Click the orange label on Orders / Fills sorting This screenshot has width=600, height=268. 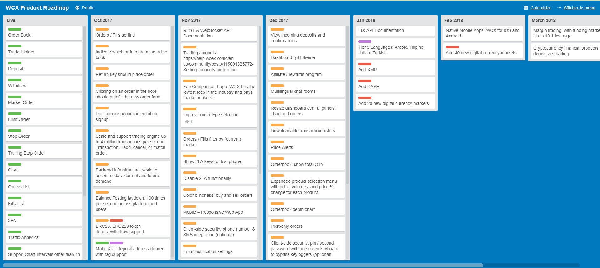[x=102, y=29]
